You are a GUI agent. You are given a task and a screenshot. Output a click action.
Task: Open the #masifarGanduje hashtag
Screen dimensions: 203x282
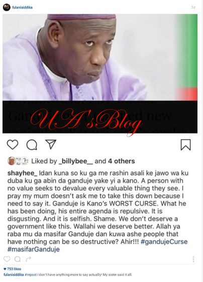(34, 249)
